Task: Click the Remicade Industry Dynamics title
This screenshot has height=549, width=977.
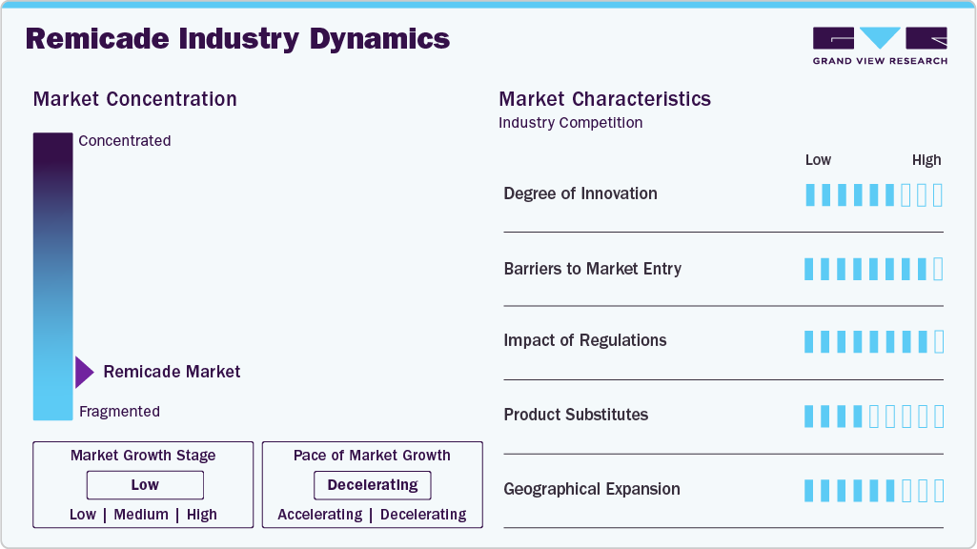Action: pos(237,39)
